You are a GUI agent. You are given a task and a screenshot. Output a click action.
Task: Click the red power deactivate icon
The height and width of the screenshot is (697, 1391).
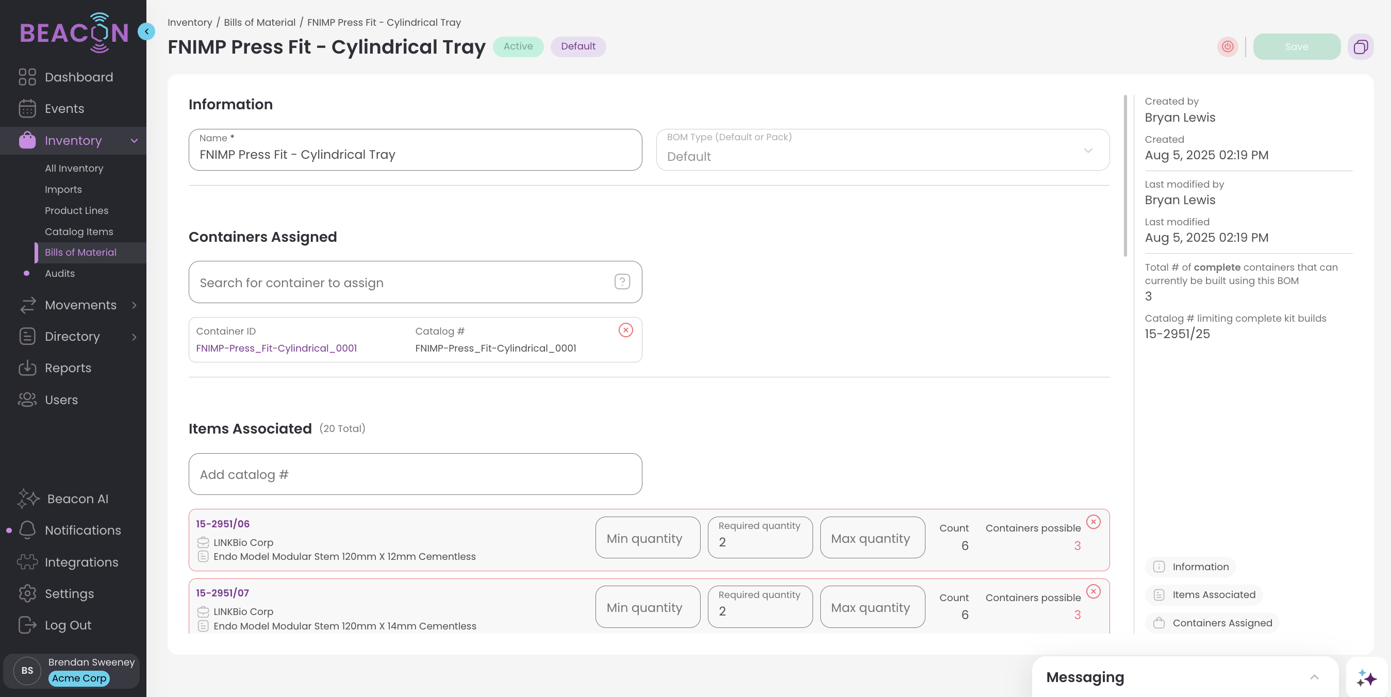(x=1228, y=46)
